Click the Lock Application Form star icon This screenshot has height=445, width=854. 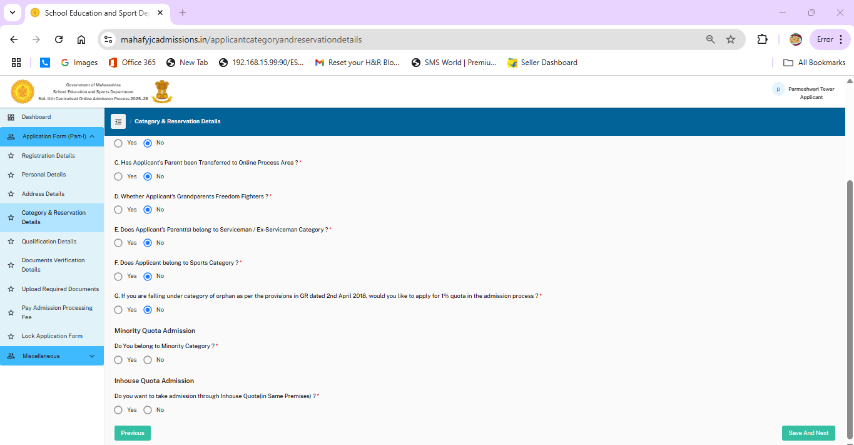click(11, 336)
